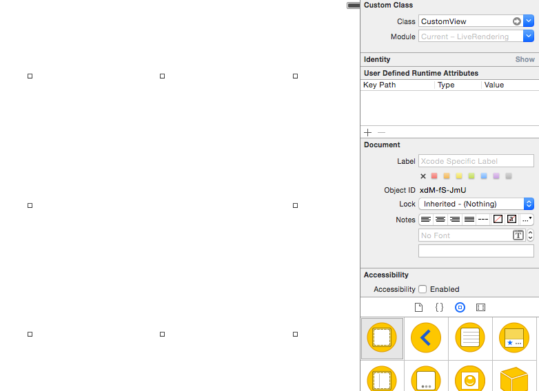Viewport: 539px width, 391px height.
Task: Align notes text right
Action: coord(455,220)
